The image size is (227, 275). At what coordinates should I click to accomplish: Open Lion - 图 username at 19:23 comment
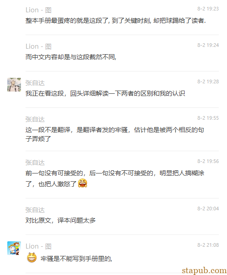point(38,10)
